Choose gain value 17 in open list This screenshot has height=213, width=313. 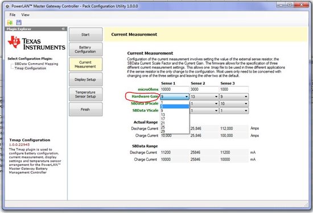[175, 119]
